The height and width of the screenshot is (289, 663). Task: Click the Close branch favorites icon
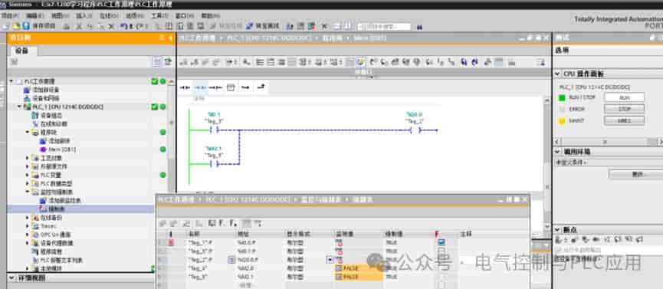(x=261, y=87)
